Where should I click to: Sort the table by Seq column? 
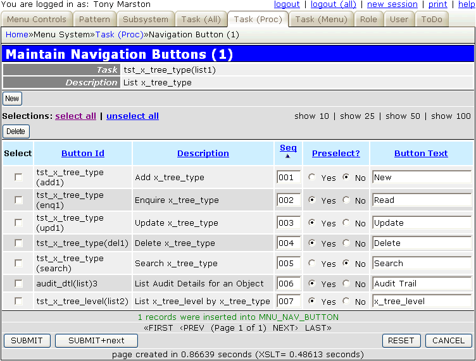point(288,149)
